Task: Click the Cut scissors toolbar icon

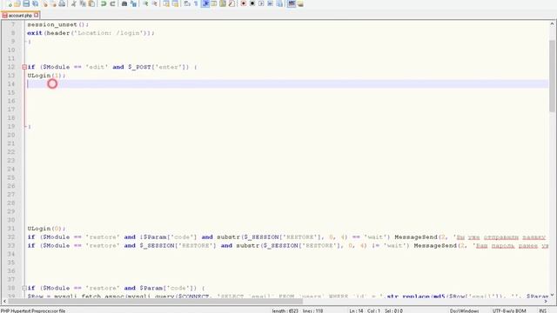Action: coord(73,3)
